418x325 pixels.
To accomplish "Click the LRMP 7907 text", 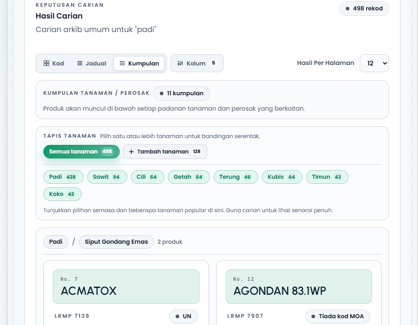I will (x=245, y=316).
